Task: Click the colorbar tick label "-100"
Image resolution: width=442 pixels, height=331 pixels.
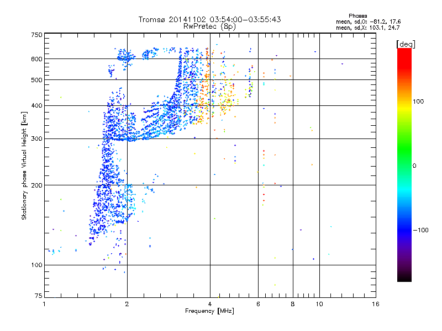Action: (x=420, y=230)
